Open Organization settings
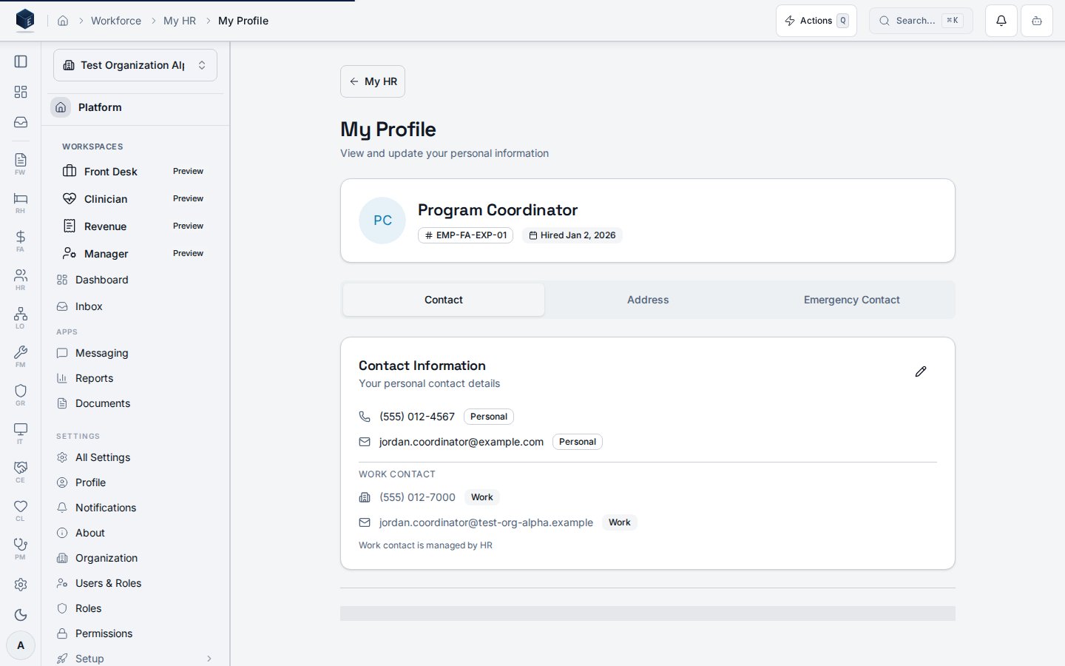The image size is (1065, 666). [x=135, y=558]
